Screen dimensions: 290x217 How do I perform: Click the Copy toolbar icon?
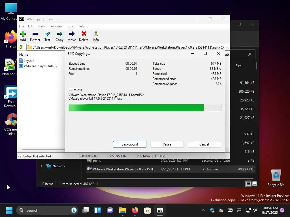pos(59,36)
